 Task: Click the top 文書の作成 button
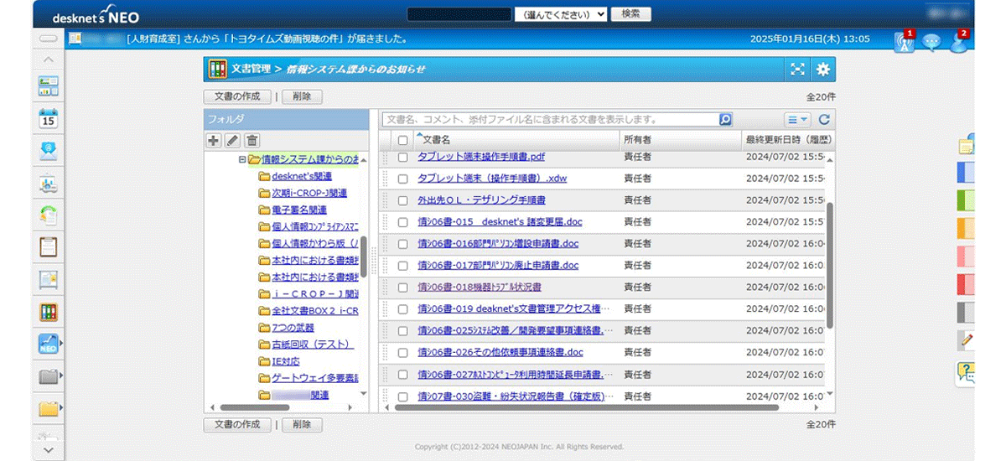tap(237, 96)
